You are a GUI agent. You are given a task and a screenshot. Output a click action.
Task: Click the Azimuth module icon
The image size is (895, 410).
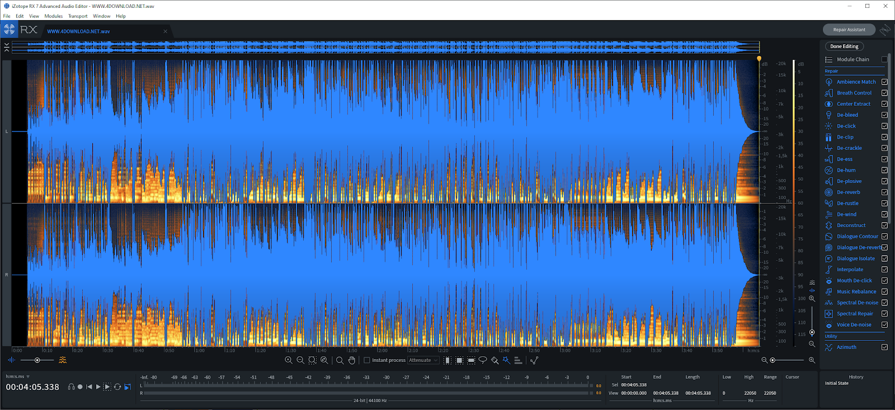point(829,347)
